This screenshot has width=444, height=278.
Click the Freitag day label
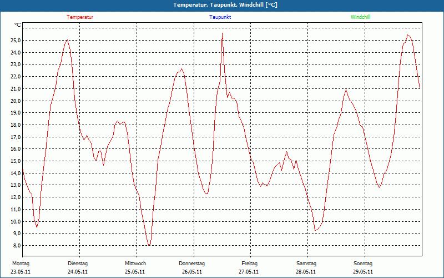tap(249, 264)
